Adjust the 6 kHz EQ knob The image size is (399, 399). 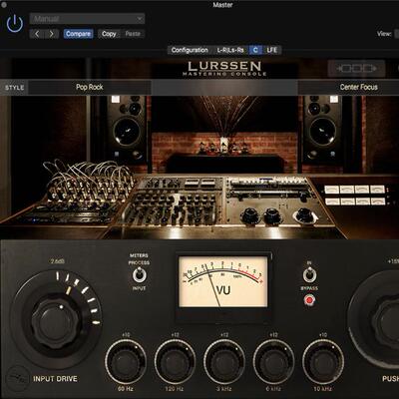coord(273,362)
